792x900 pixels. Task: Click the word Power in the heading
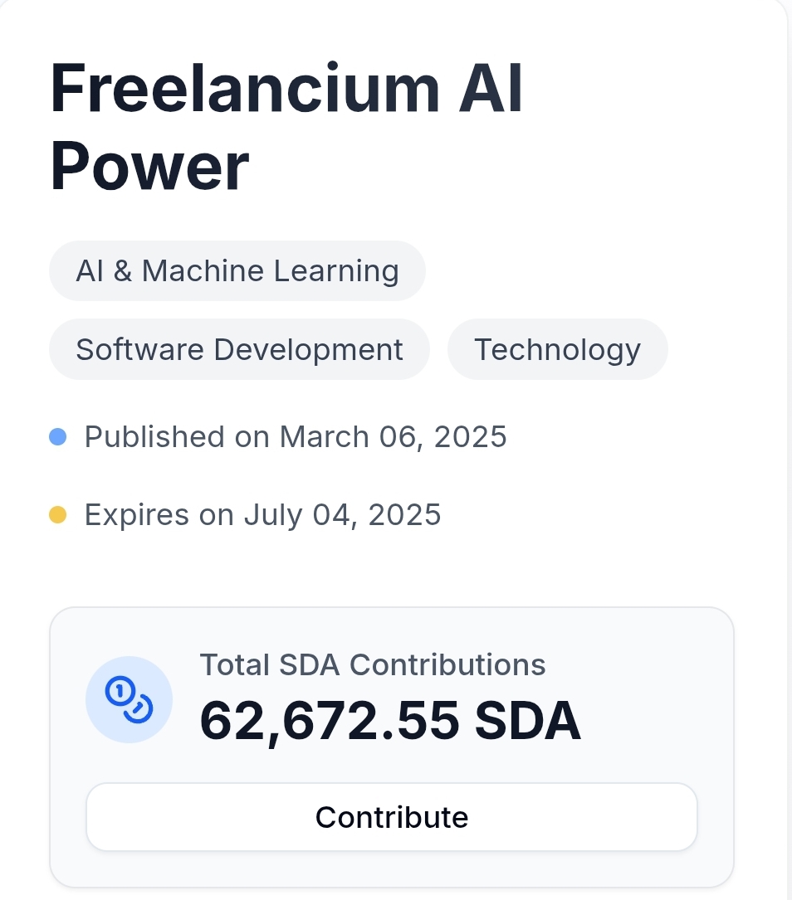pyautogui.click(x=149, y=165)
